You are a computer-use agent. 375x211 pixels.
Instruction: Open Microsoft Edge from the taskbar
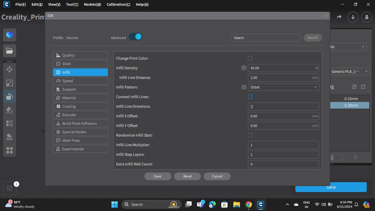(x=212, y=204)
